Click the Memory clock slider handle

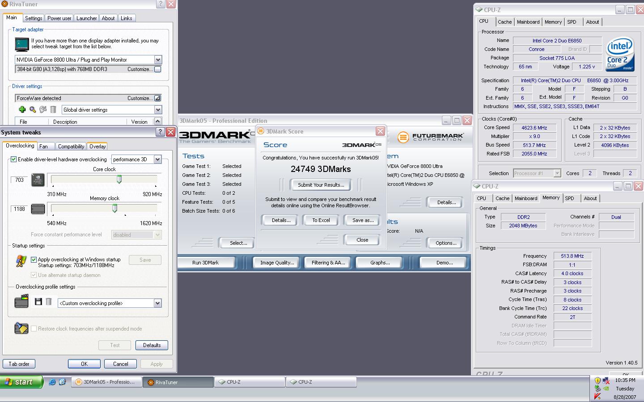click(114, 208)
